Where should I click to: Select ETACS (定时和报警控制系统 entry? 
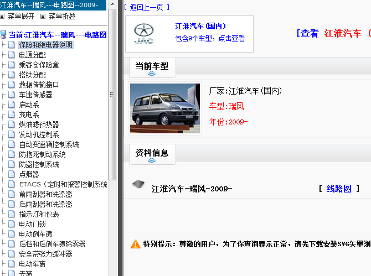(x=63, y=184)
